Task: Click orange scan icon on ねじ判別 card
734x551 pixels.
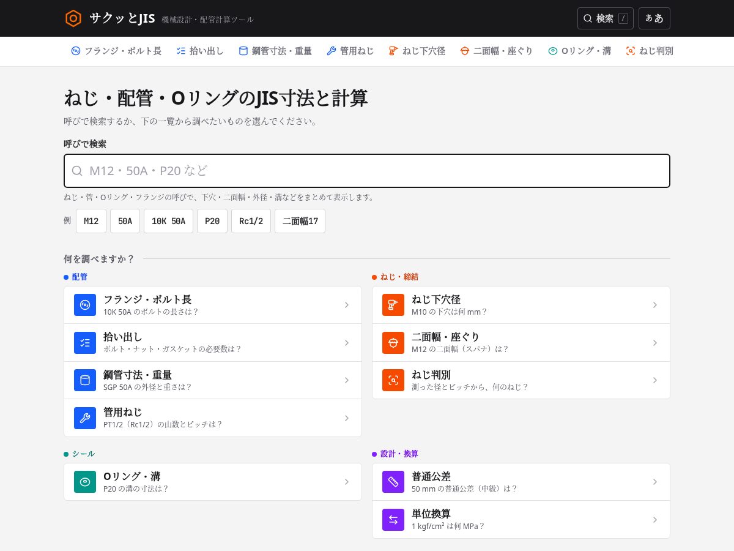Action: coord(393,380)
